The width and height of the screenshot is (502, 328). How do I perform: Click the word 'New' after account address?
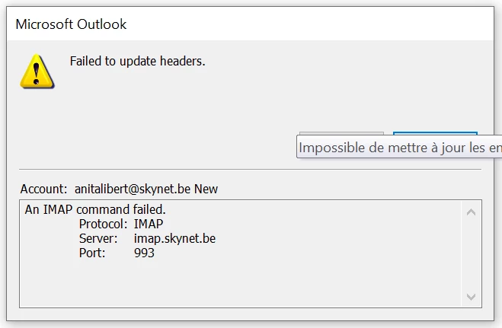206,189
